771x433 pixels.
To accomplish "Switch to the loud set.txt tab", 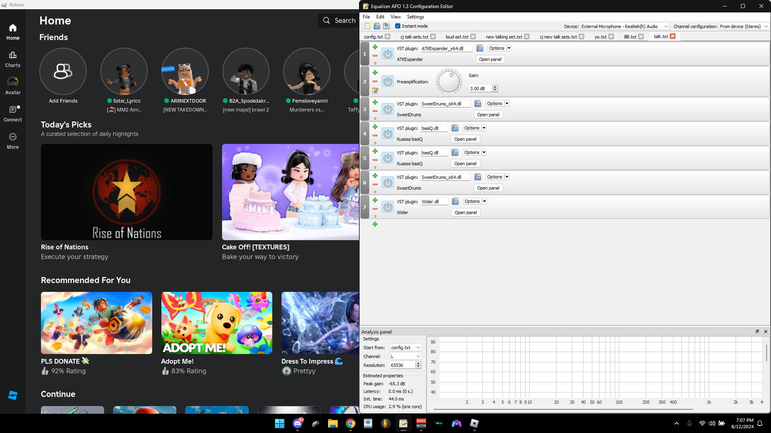I will click(x=457, y=36).
